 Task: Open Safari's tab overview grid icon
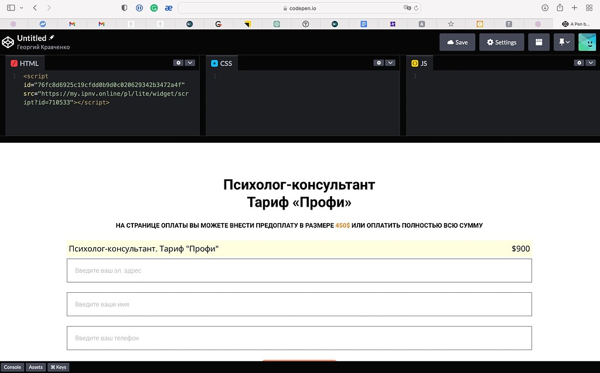point(588,8)
